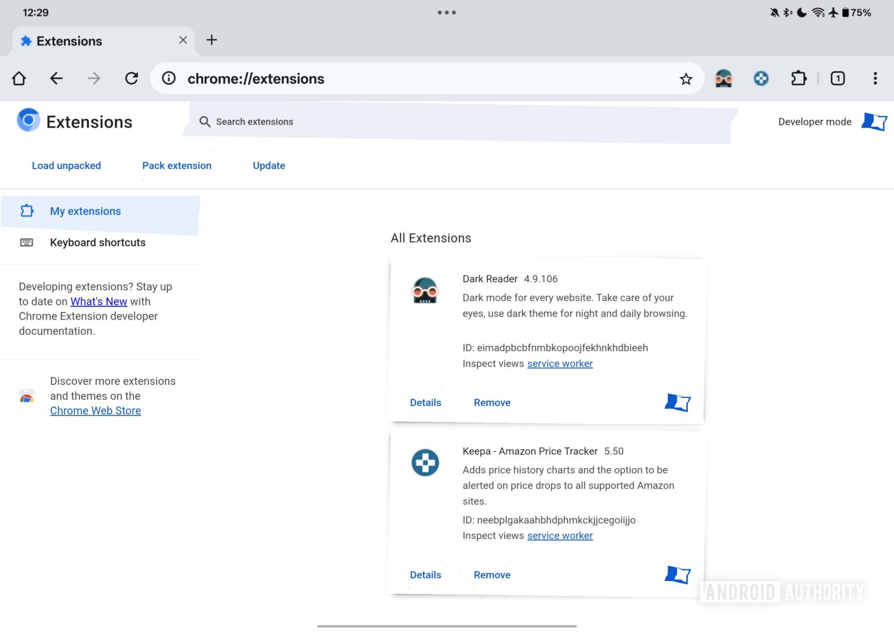Disable the Dark Reader extension
Image resolution: width=894 pixels, height=632 pixels.
[x=678, y=402]
